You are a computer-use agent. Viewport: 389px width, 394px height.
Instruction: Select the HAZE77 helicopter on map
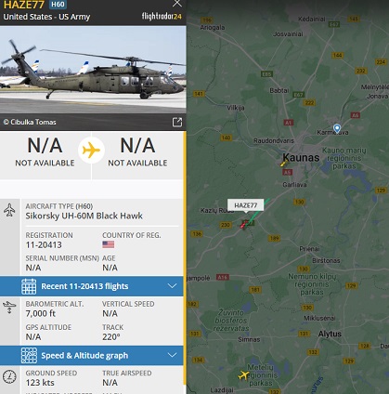pyautogui.click(x=244, y=224)
